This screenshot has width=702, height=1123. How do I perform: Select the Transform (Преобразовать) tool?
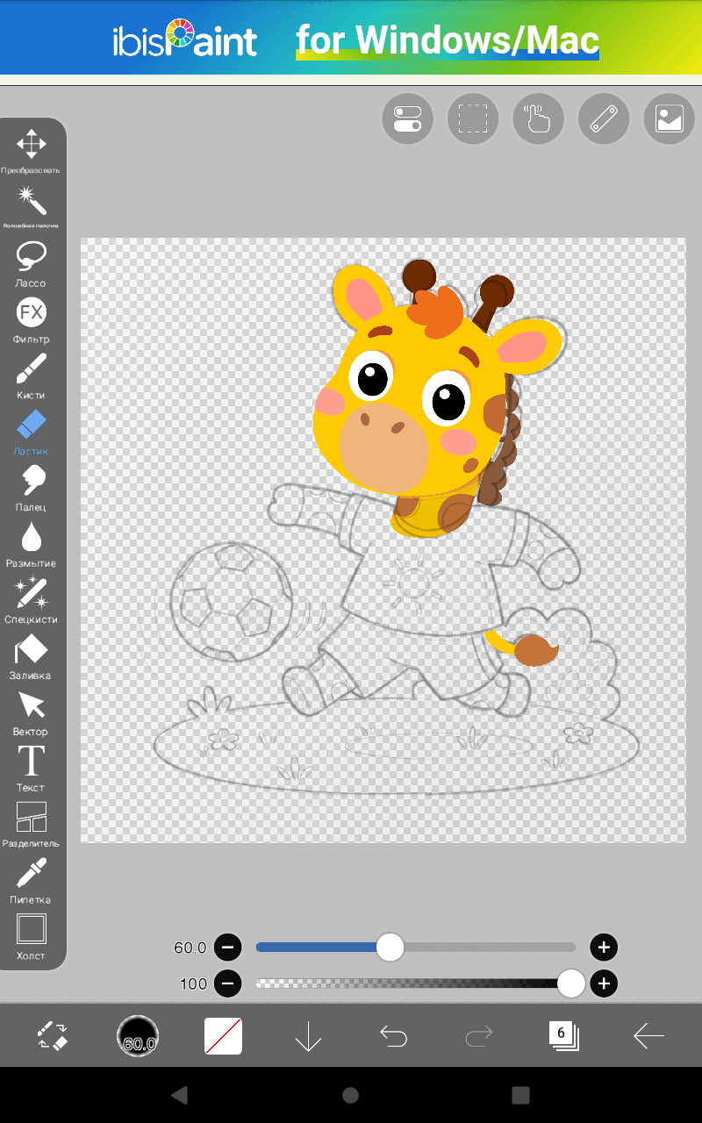32,150
